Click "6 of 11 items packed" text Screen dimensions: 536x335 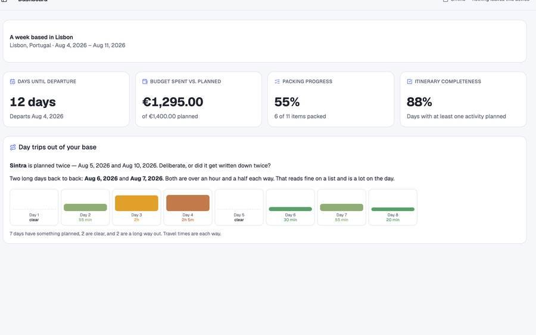click(x=300, y=116)
